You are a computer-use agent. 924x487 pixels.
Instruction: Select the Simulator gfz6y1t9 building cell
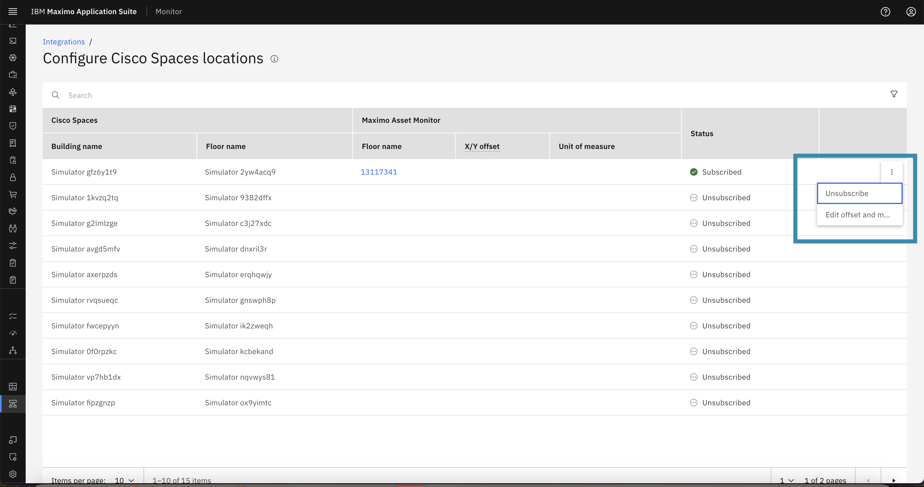[x=84, y=172]
